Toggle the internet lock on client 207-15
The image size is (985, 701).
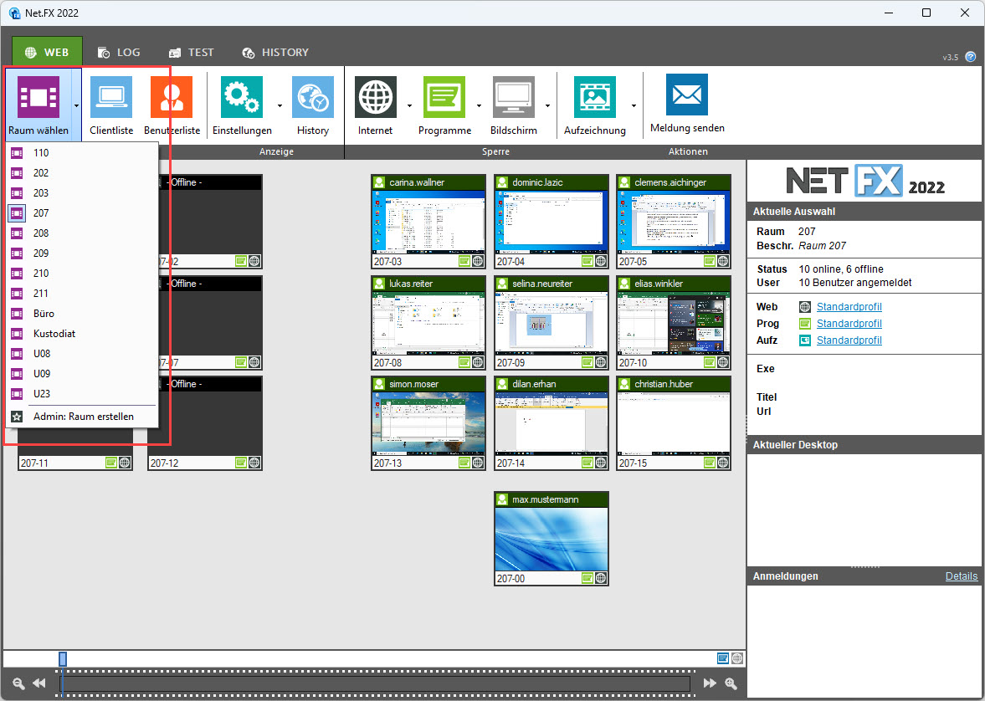(723, 463)
